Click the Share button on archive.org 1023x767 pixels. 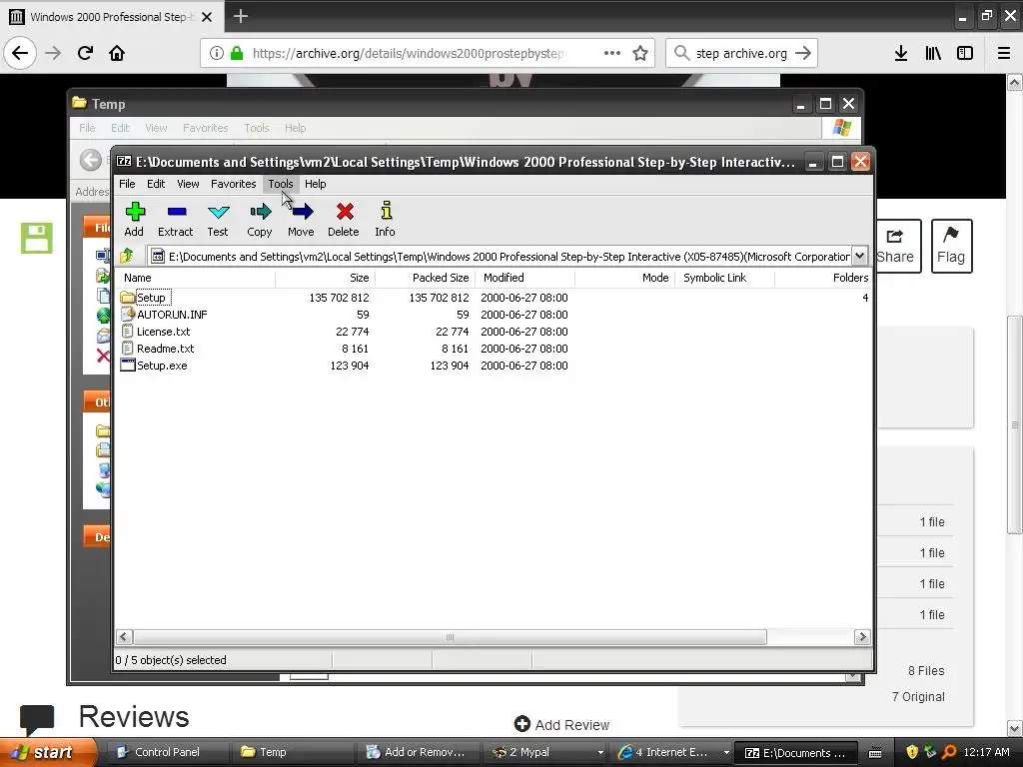(x=897, y=246)
